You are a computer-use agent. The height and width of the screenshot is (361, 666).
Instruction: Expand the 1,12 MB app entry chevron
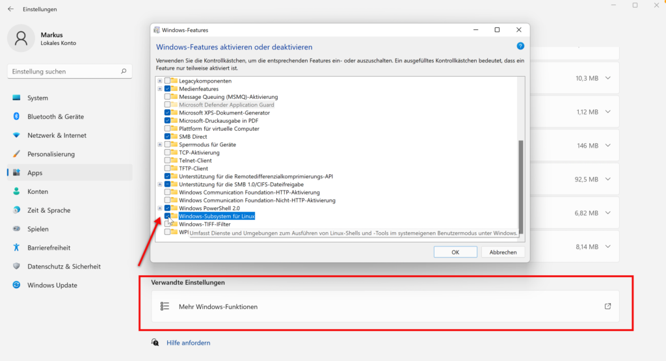pos(608,112)
